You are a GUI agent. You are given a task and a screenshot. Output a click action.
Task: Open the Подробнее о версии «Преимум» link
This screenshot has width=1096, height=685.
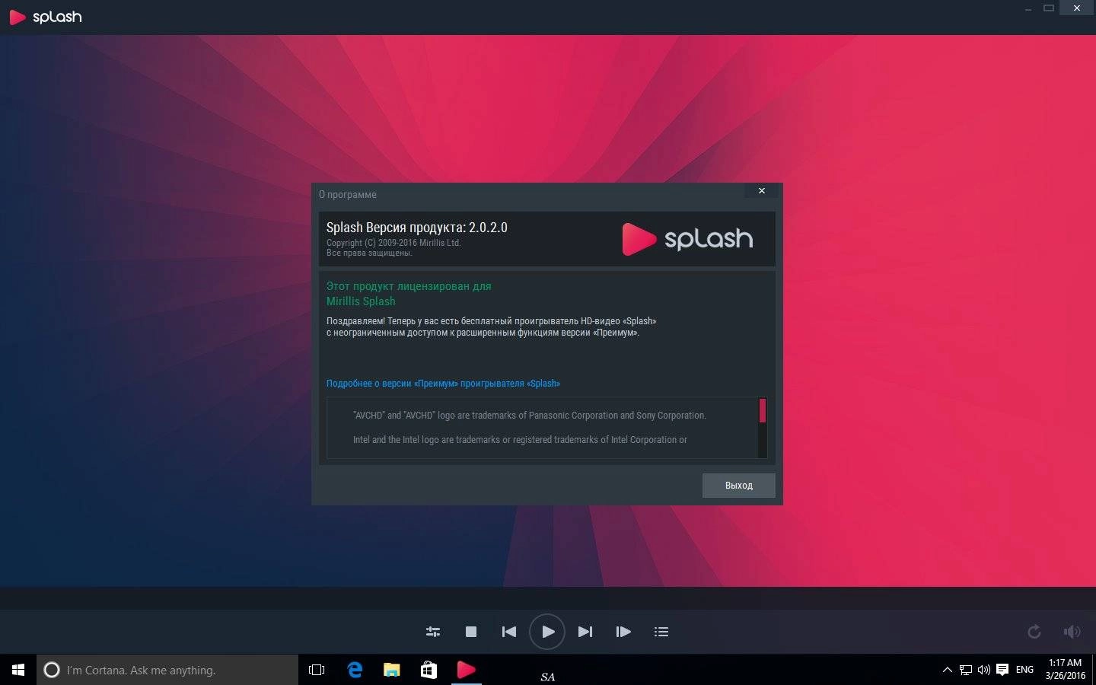click(443, 384)
